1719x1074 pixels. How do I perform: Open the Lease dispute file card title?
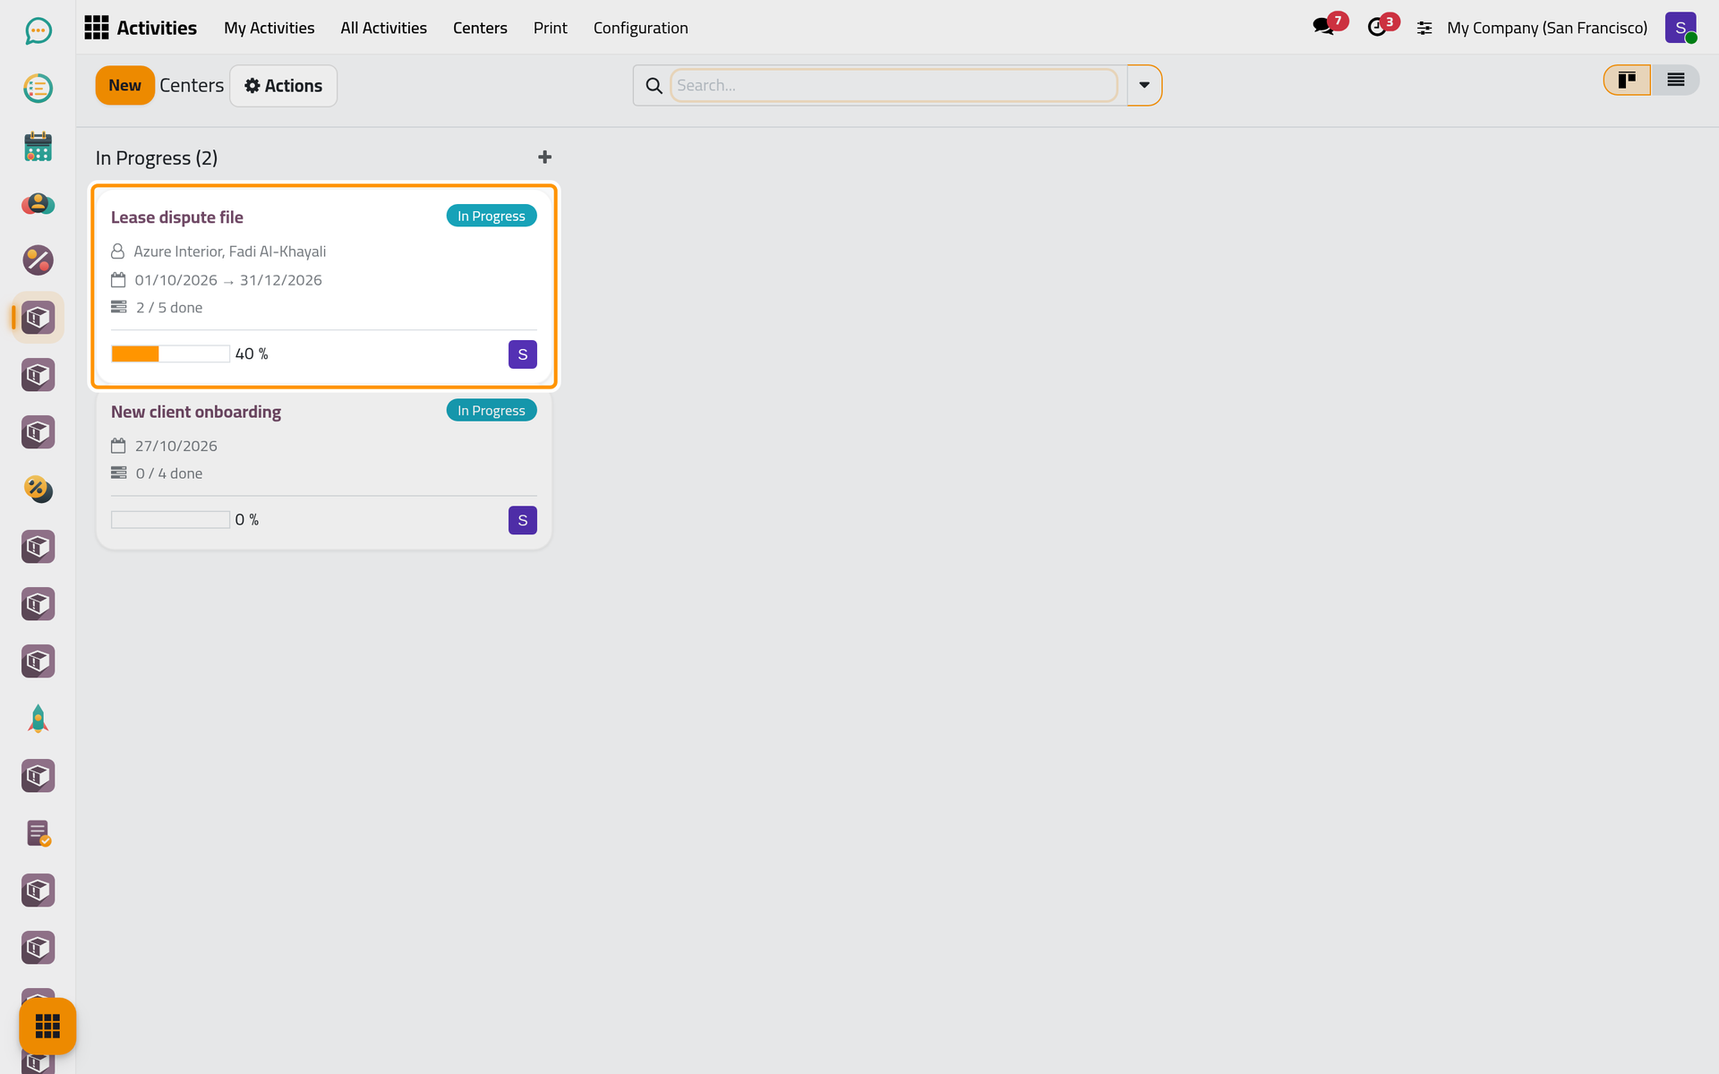177,217
